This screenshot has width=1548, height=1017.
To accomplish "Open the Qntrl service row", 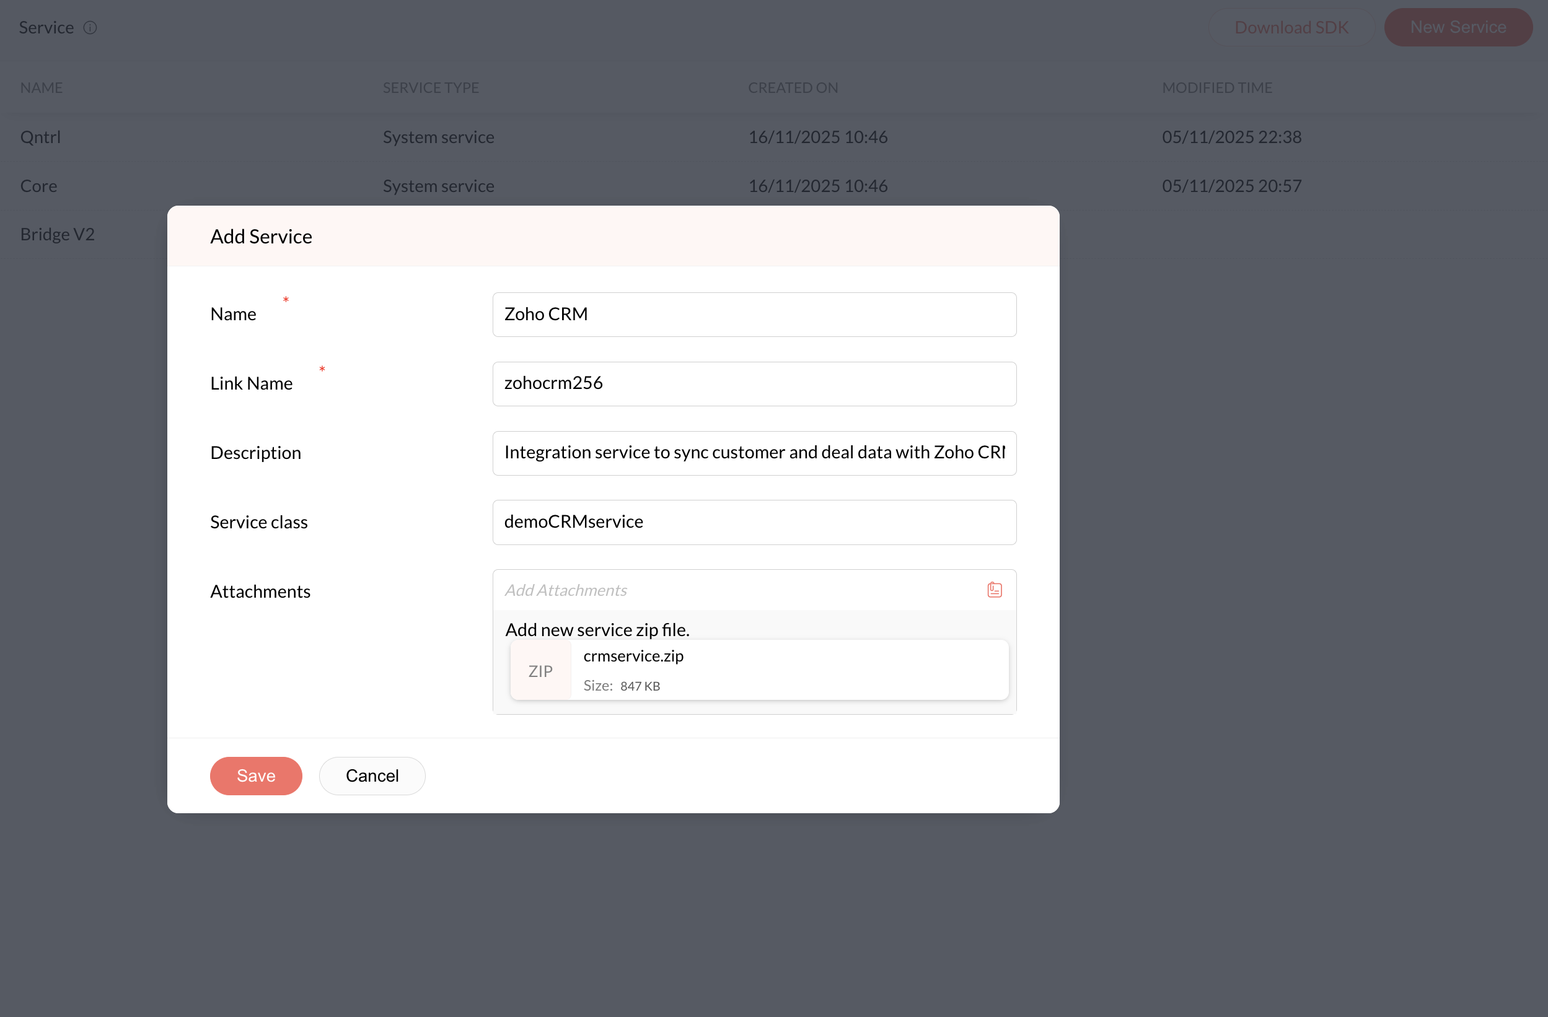I will pos(40,137).
